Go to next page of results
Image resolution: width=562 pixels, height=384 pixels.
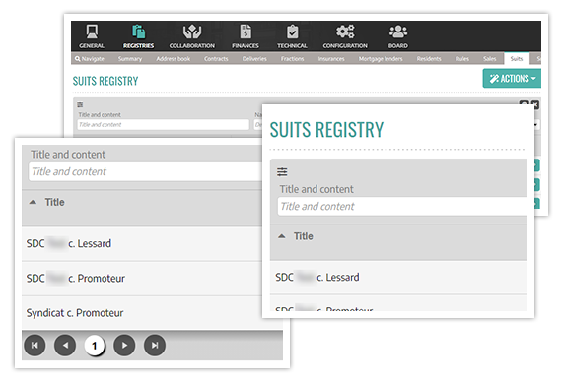124,346
